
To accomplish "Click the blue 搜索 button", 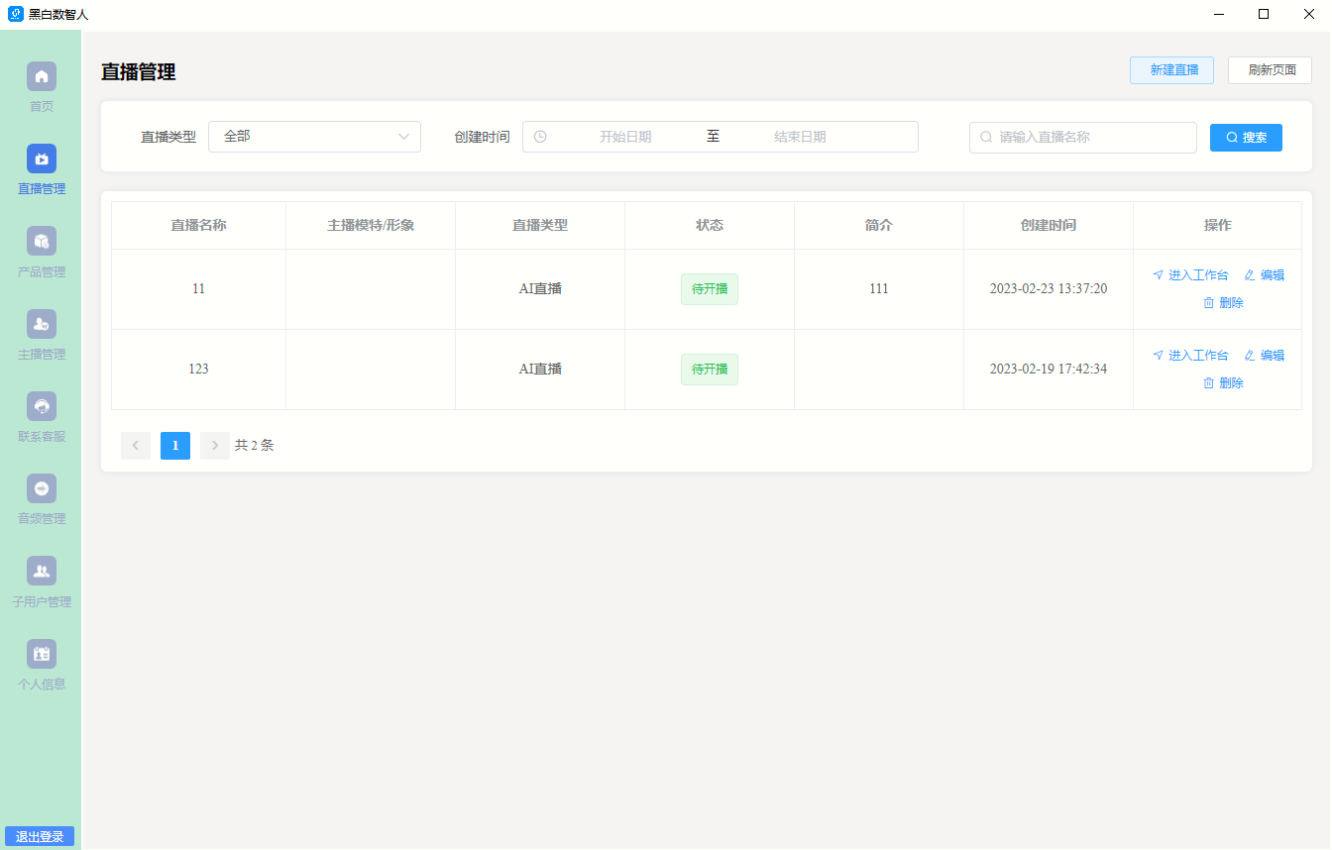I will tap(1246, 138).
